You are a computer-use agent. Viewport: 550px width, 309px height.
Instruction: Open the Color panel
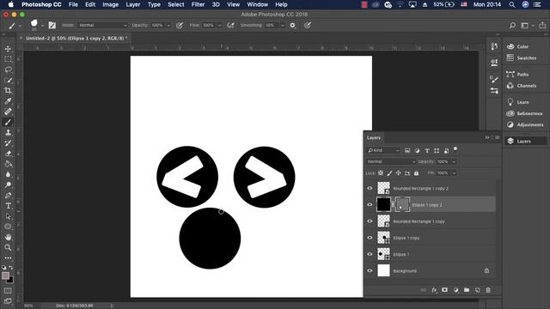tap(517, 46)
